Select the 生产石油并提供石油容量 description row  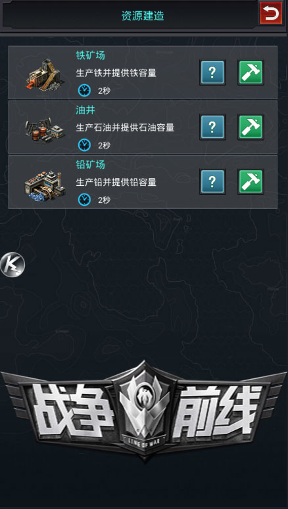tap(125, 127)
